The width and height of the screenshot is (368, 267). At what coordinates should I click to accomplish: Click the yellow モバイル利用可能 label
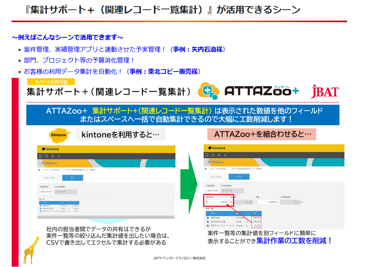point(51,82)
